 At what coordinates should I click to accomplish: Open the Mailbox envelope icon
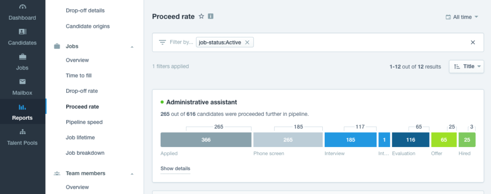[23, 81]
